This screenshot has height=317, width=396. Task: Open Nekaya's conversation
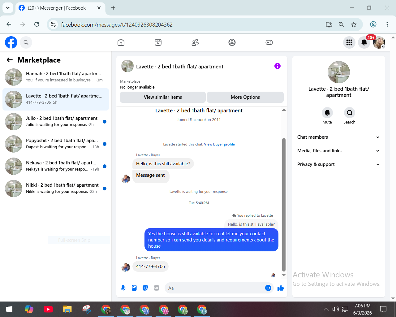point(56,166)
